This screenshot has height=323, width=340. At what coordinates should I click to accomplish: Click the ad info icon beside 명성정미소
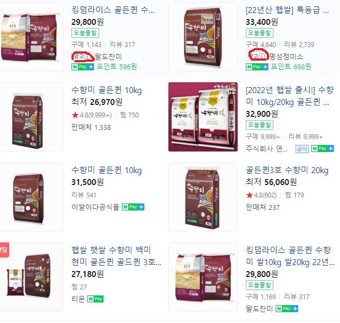tap(262, 56)
